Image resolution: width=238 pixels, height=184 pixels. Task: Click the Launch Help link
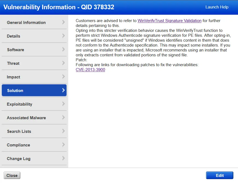pyautogui.click(x=217, y=7)
